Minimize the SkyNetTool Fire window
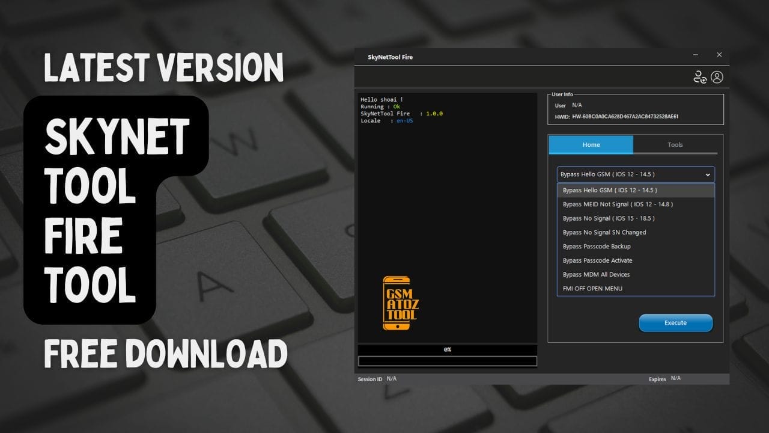The height and width of the screenshot is (433, 769). click(697, 55)
